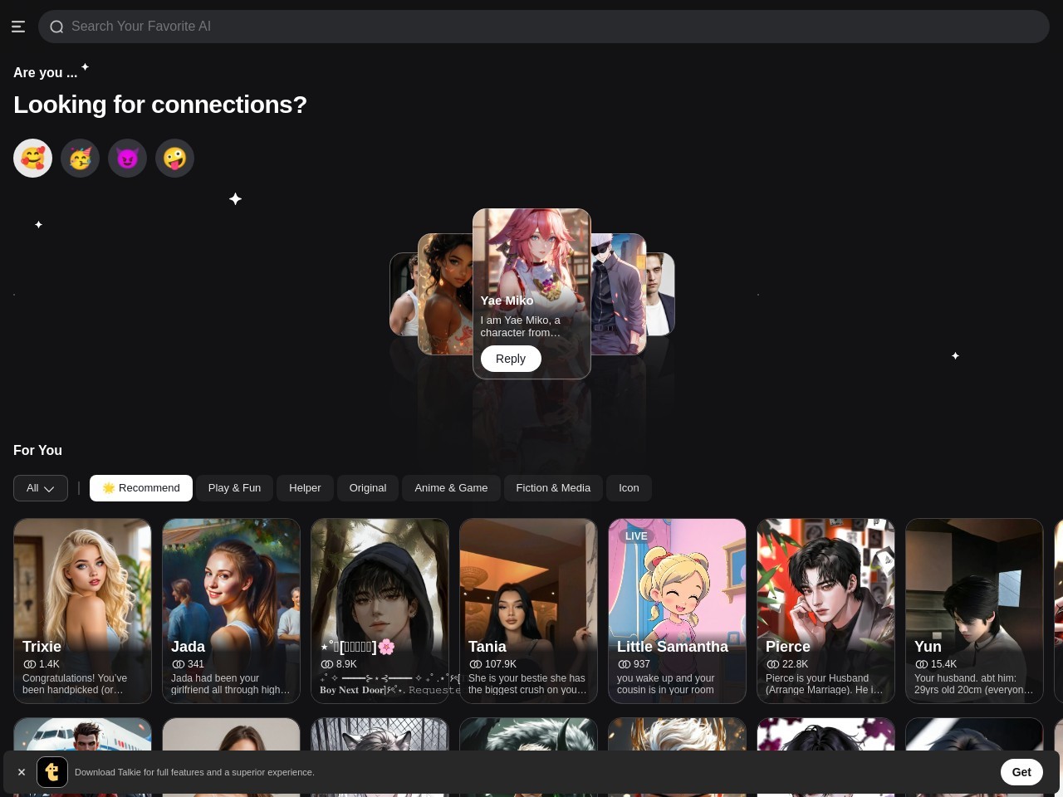Switch to the Helper tab
The image size is (1063, 797).
coord(305,488)
